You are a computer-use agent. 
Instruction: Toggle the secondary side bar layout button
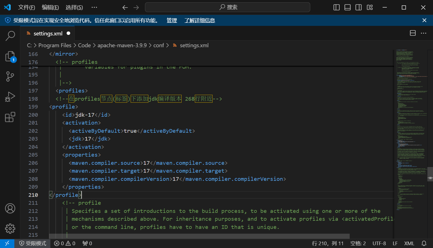point(358,8)
